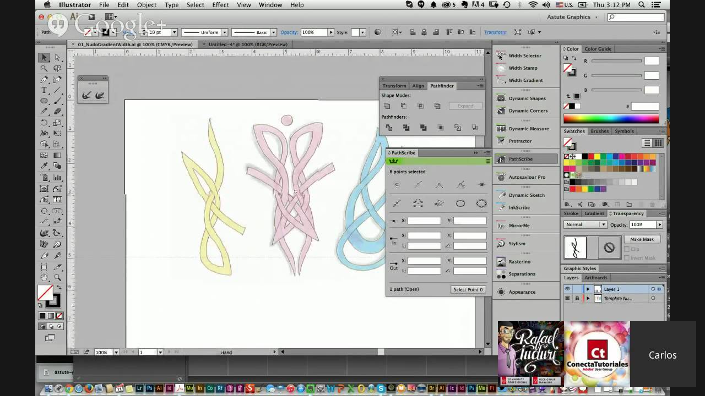Click the Transform link in control bar

click(495, 32)
